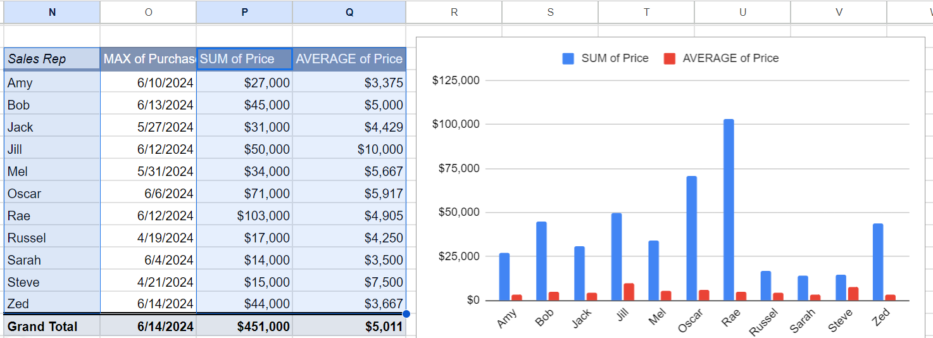This screenshot has height=338, width=933.
Task: Select Rae's $103,000 sum cell
Action: pos(244,216)
